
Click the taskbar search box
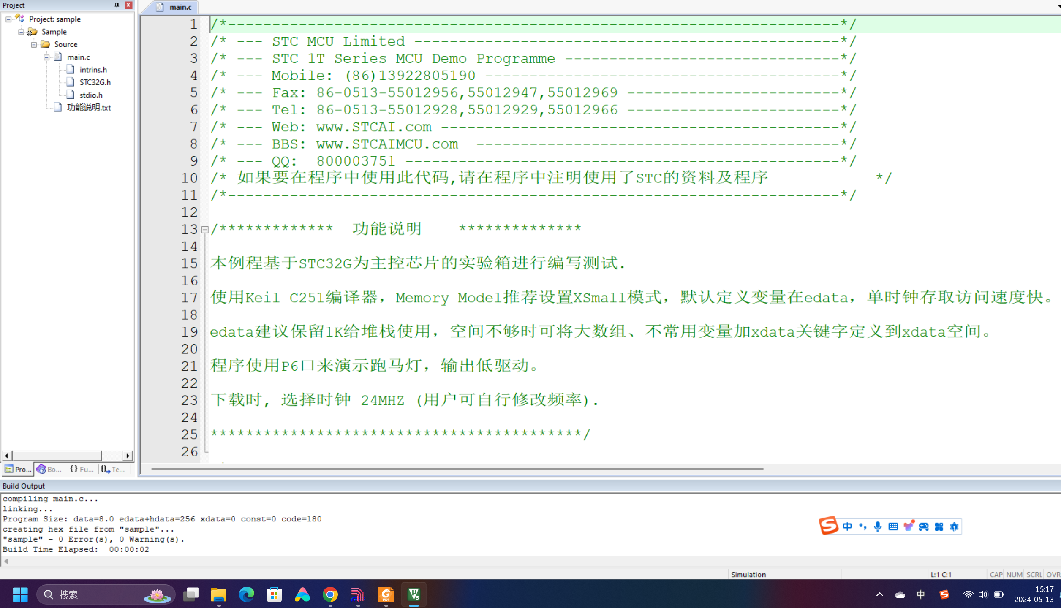point(106,594)
